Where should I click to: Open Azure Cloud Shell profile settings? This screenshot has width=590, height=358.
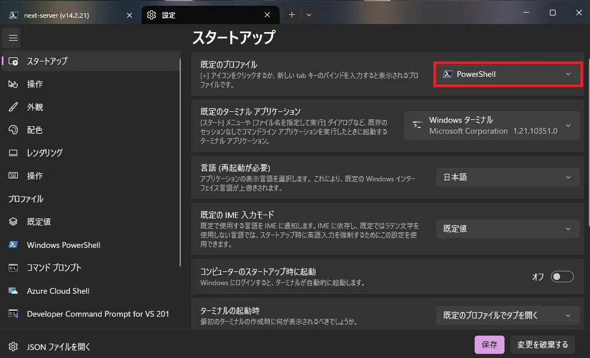[91, 291]
